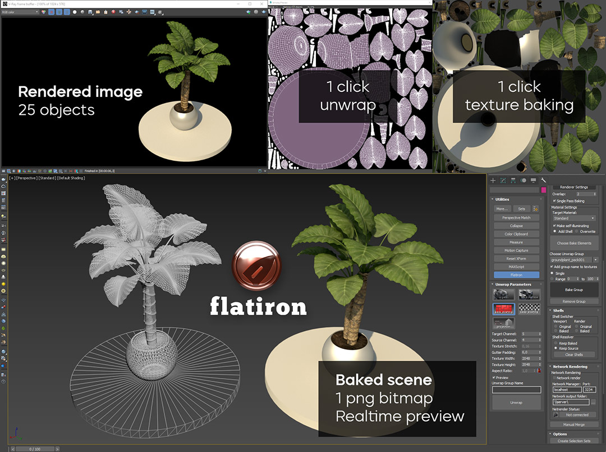606x452 pixels.
Task: Open the Motion command panel icon
Action: (x=524, y=180)
